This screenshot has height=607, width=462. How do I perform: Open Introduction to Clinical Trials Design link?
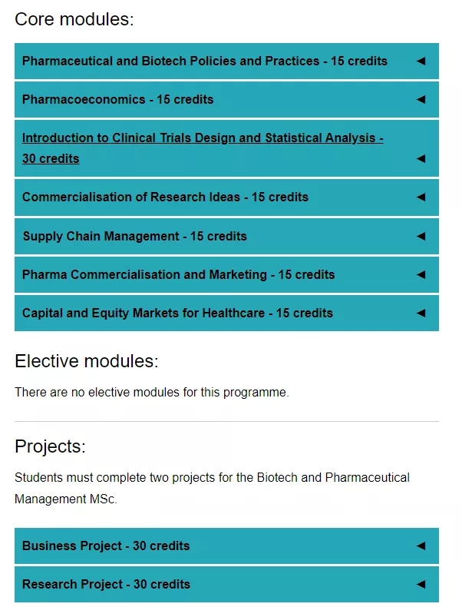(x=203, y=148)
